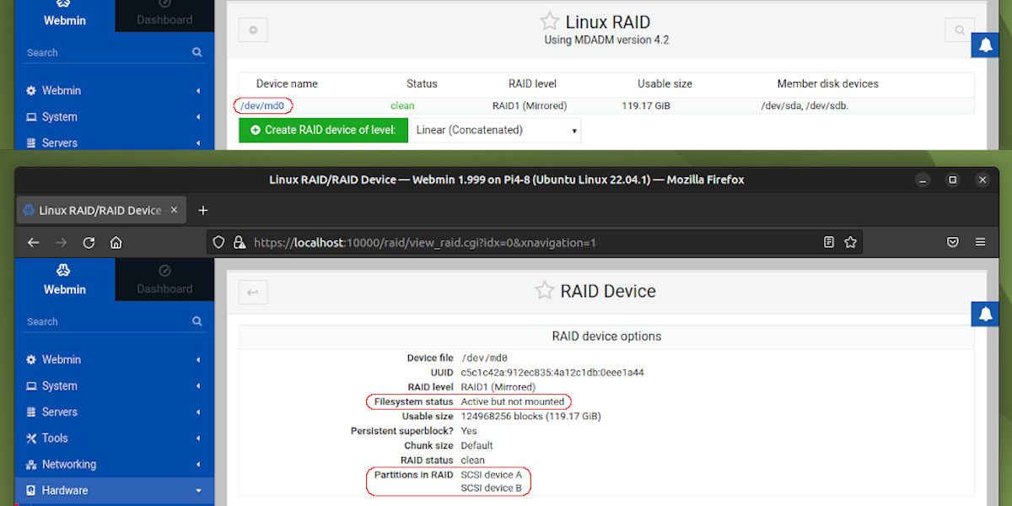Click the Create RAID device of level button
This screenshot has height=506, width=1012.
click(x=323, y=130)
